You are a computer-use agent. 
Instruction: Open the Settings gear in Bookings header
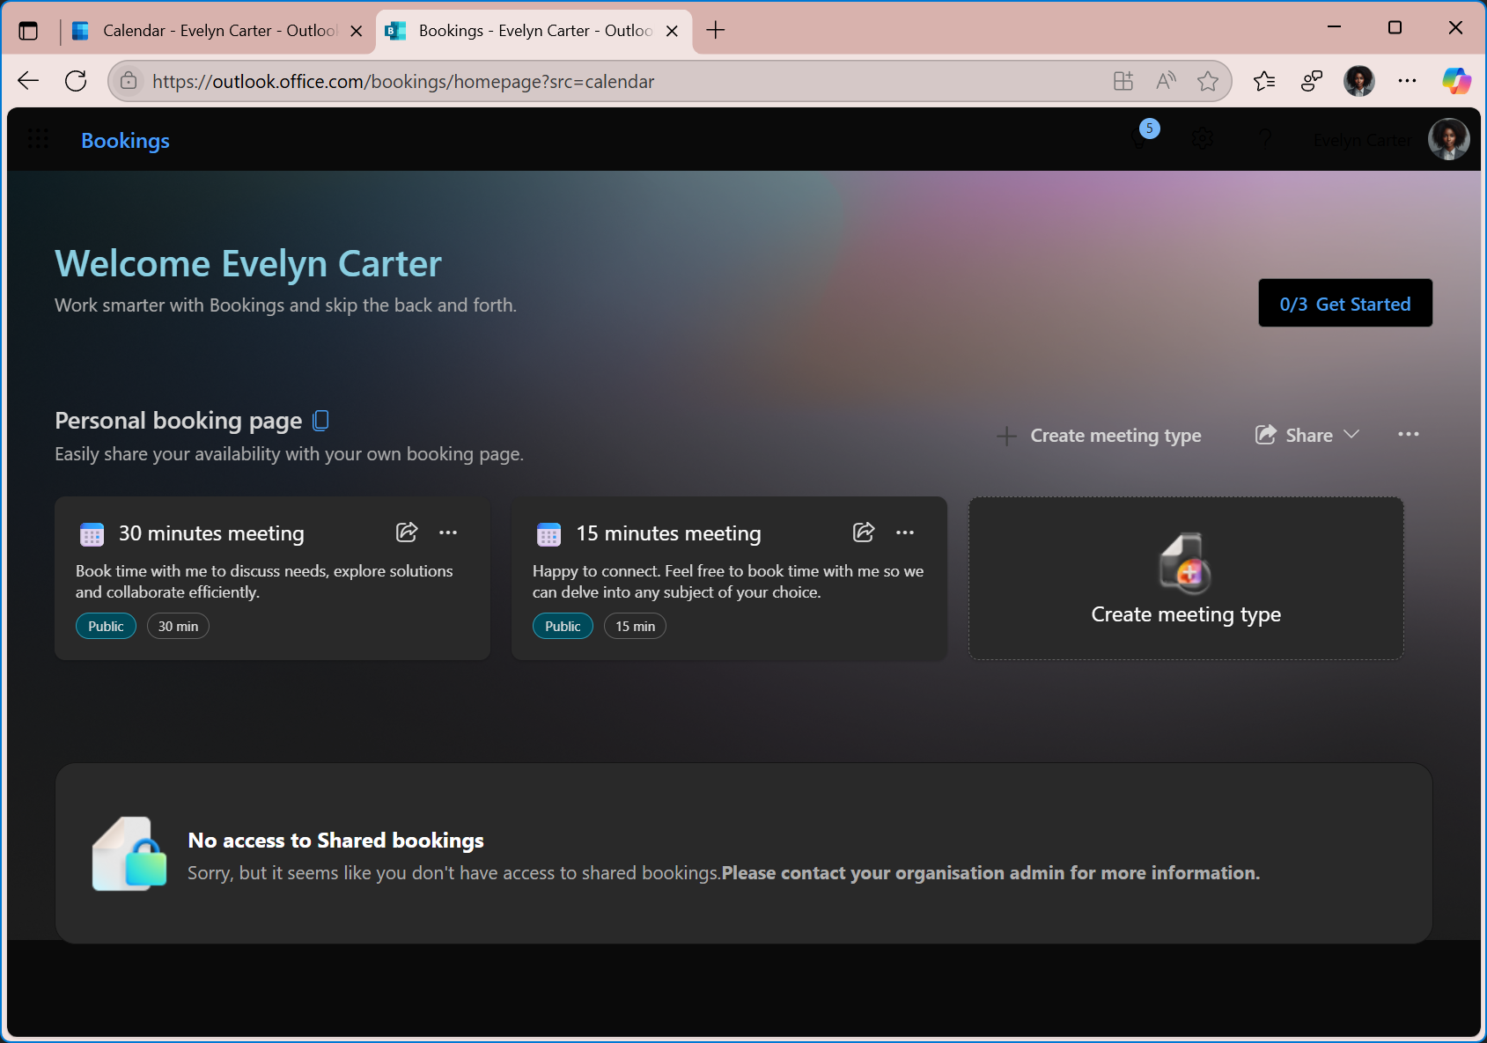click(x=1203, y=138)
